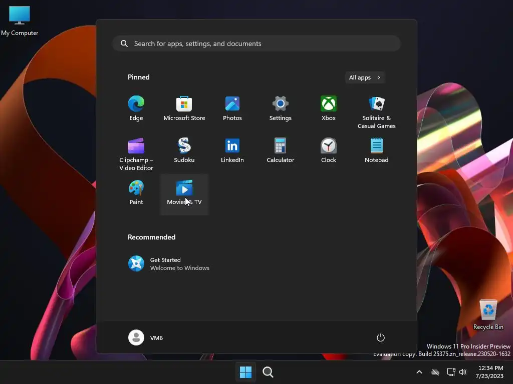Focus the Start menu search box
Viewport: 513px width, 384px height.
pyautogui.click(x=256, y=44)
